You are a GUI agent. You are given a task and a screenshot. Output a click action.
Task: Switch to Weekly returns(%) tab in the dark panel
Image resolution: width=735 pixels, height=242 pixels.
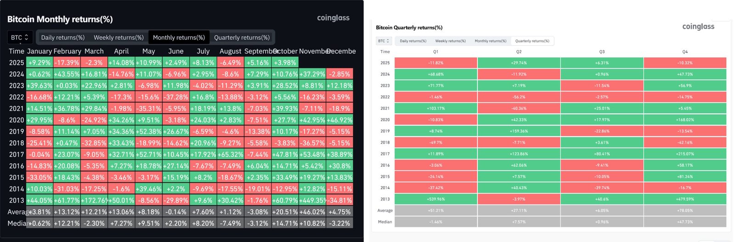point(119,38)
